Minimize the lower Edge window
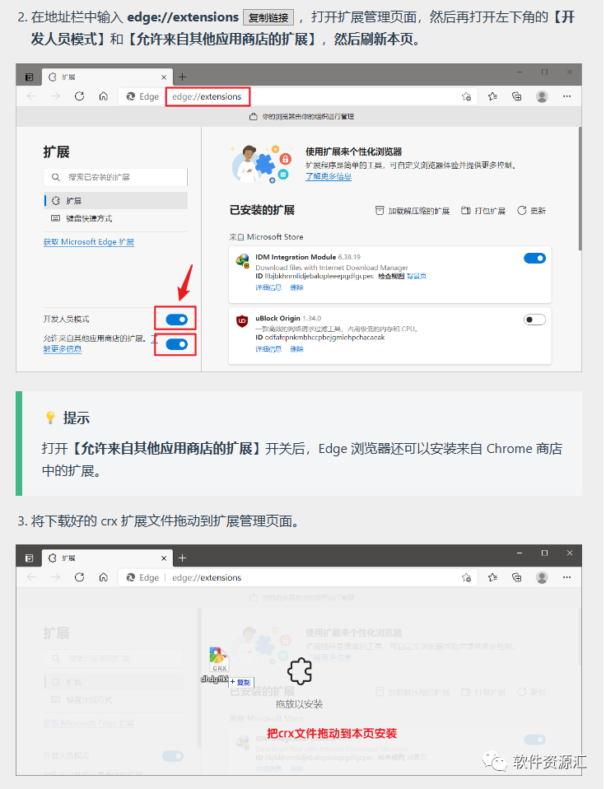The width and height of the screenshot is (606, 789). [x=520, y=553]
